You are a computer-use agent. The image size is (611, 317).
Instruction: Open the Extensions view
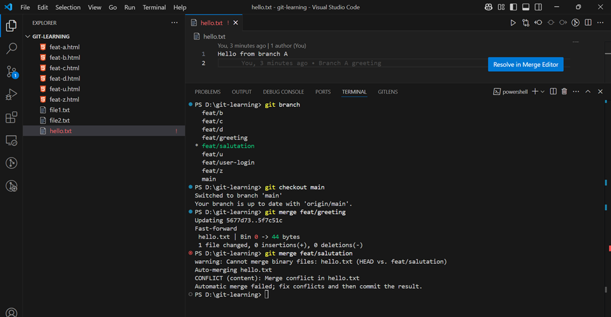pyautogui.click(x=11, y=118)
